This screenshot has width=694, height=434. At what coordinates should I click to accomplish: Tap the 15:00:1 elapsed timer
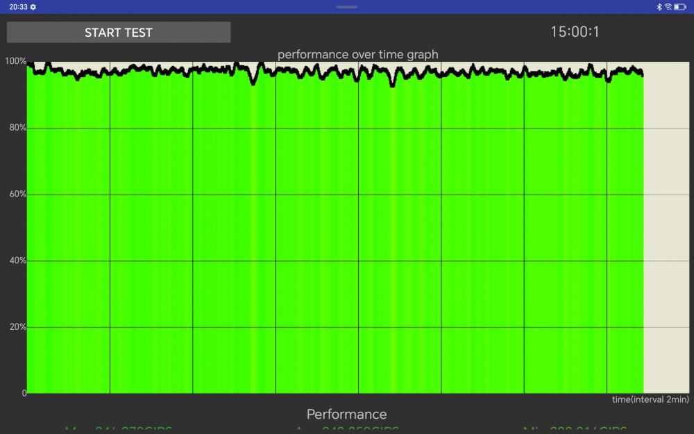coord(575,32)
